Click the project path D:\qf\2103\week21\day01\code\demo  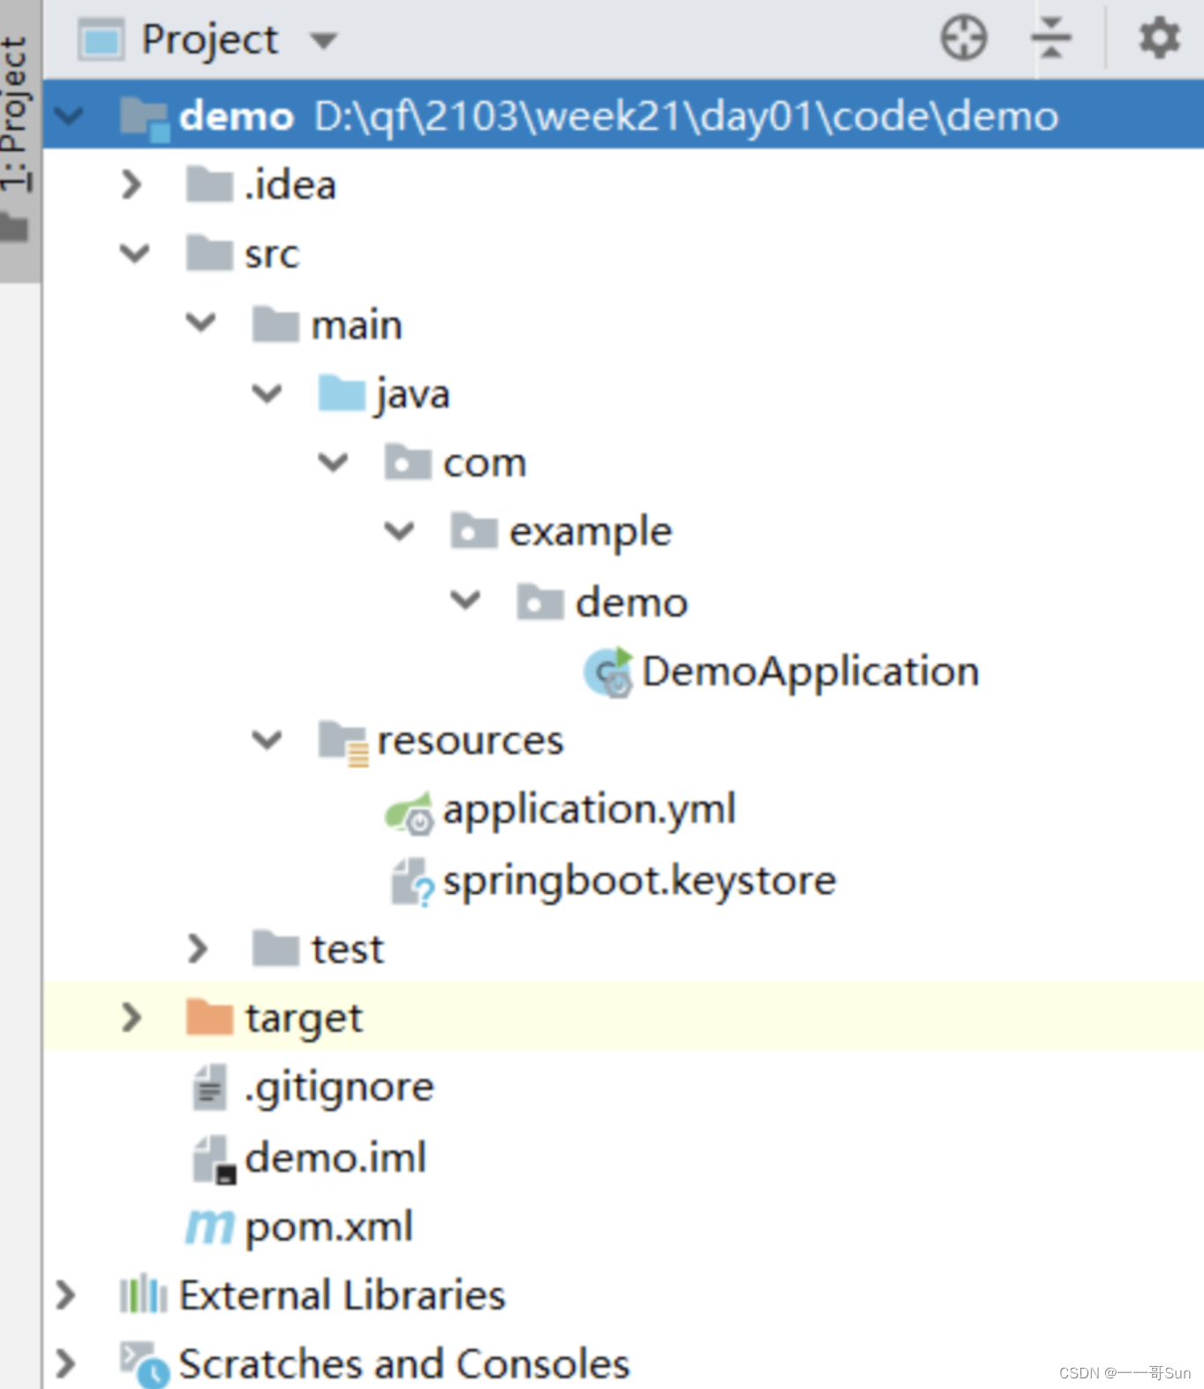point(686,116)
